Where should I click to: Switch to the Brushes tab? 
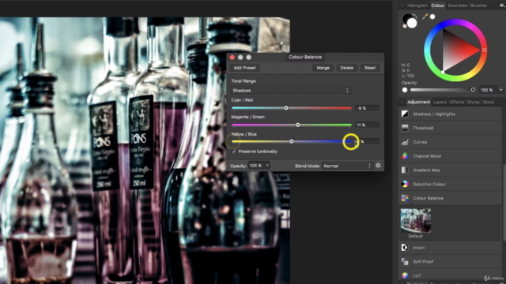[x=478, y=6]
